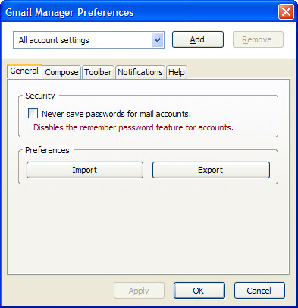Open the Help tab

point(177,72)
